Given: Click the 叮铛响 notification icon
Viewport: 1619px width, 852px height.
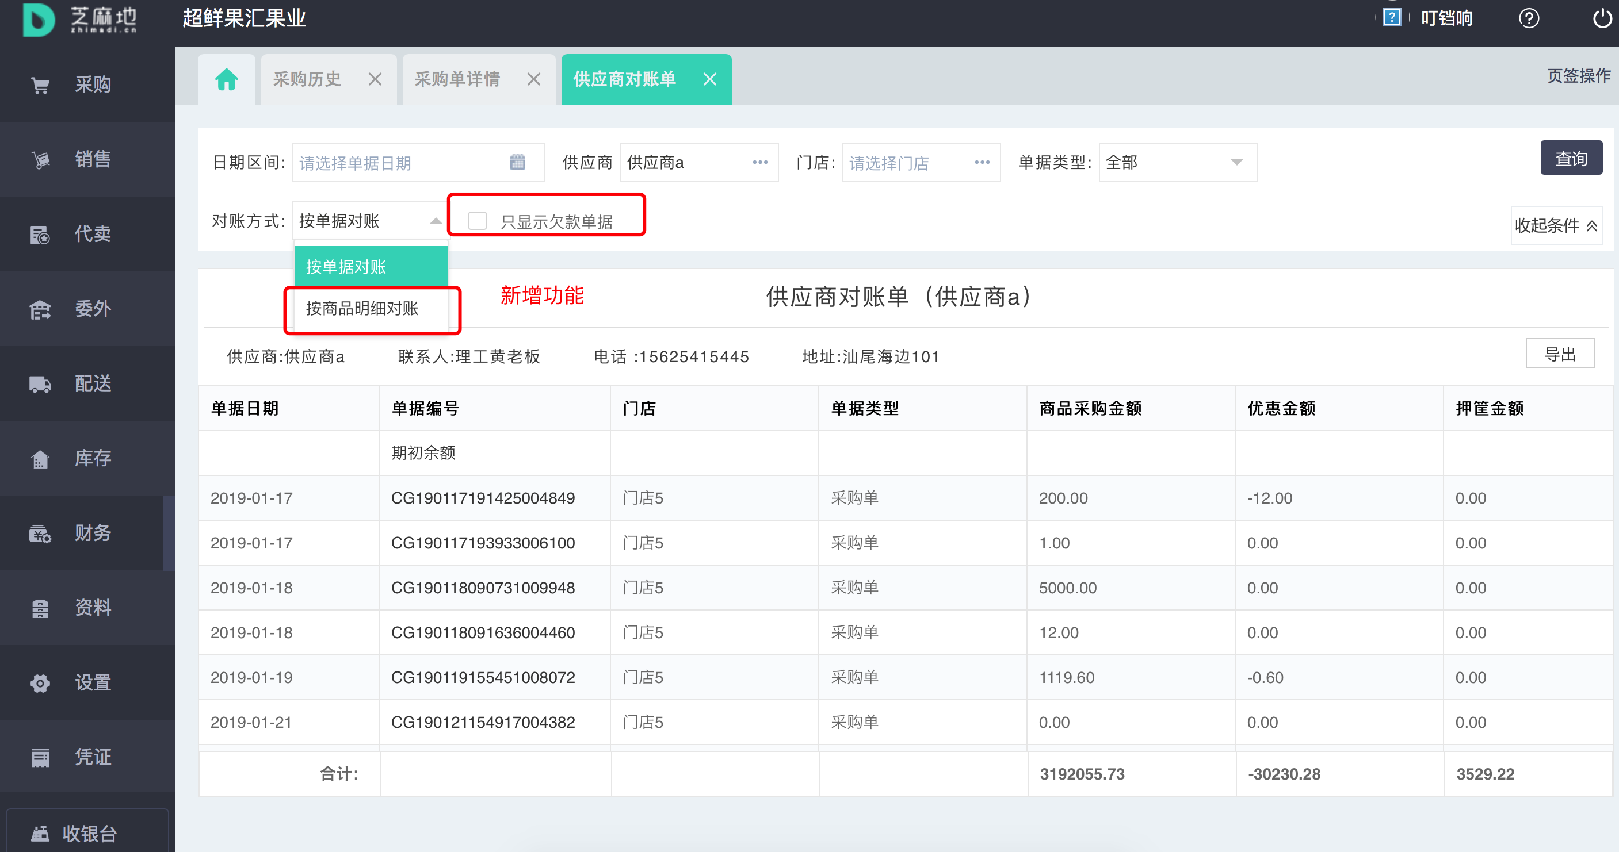Looking at the screenshot, I should point(1392,18).
